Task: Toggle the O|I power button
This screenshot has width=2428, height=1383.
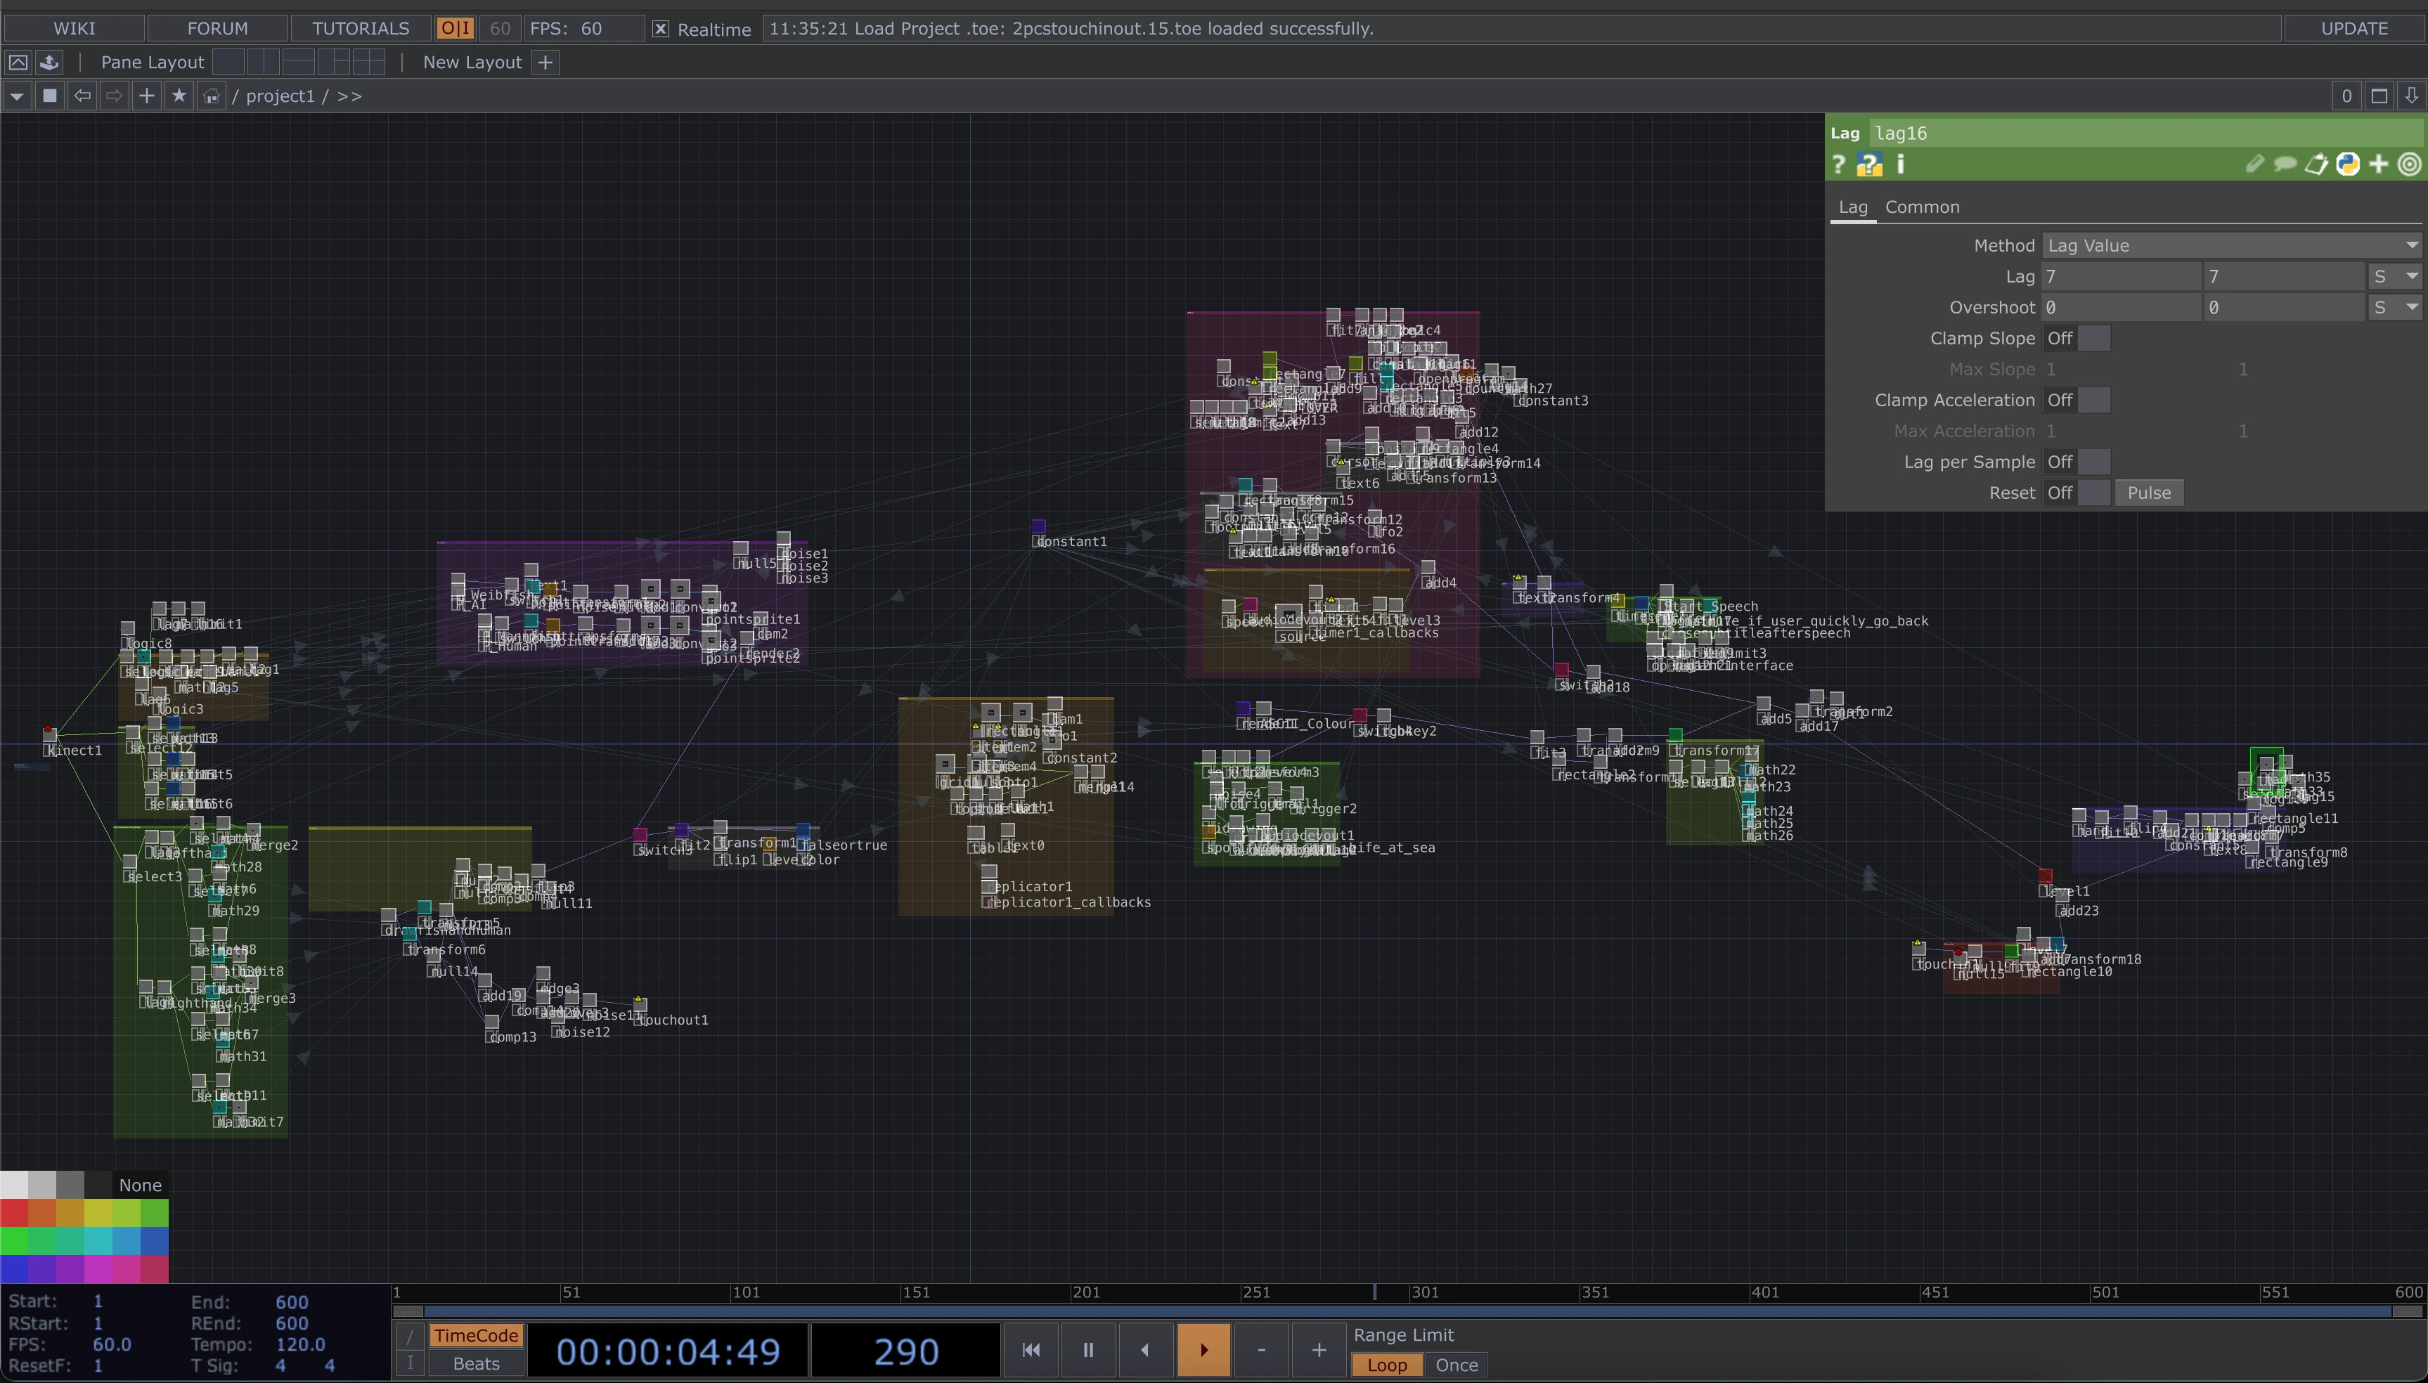Action: pos(456,29)
